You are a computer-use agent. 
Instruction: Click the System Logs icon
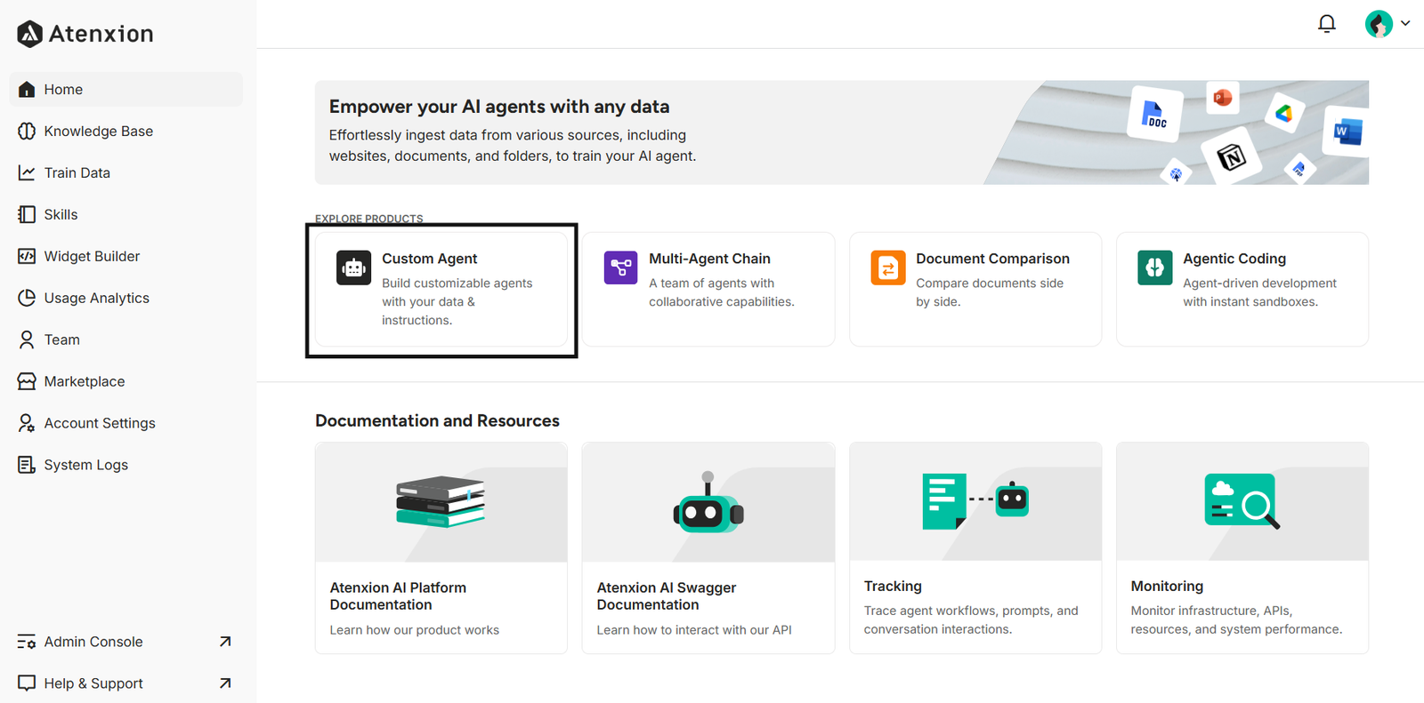27,465
